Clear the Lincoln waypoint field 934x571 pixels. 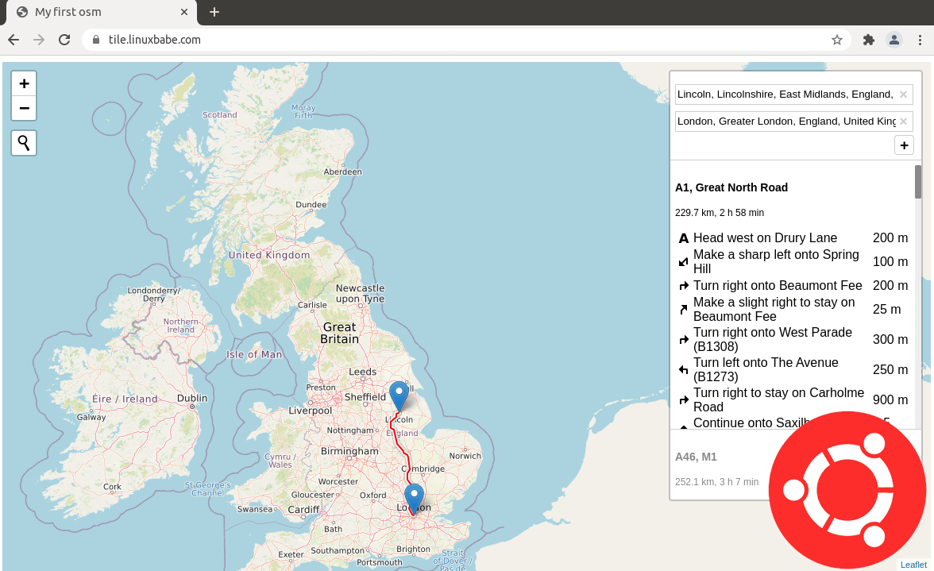pos(903,95)
